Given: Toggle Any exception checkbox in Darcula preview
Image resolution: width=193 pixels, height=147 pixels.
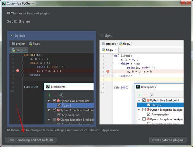Looking at the screenshot, I should (x=59, y=115).
